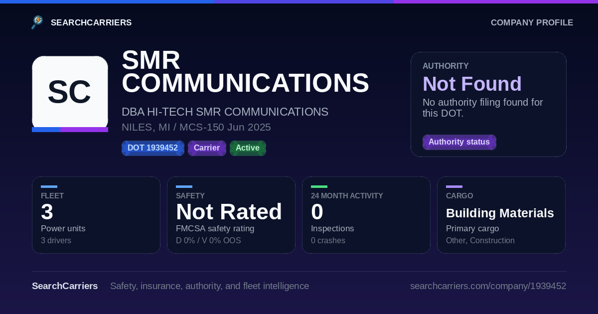The image size is (598, 314).
Task: Select the Building Materials cargo value
Action: click(500, 213)
